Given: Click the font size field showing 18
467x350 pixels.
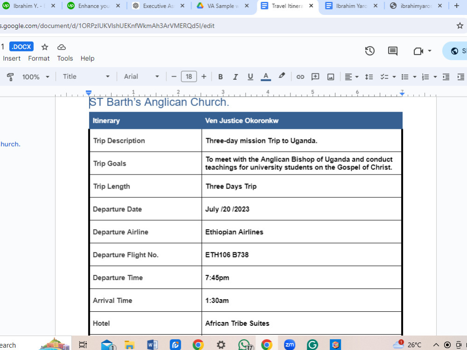Looking at the screenshot, I should pos(189,77).
